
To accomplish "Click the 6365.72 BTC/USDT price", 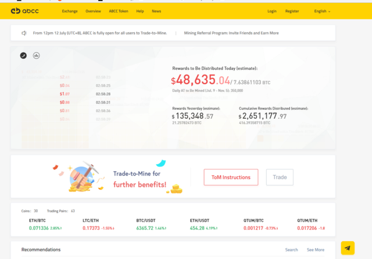I will 145,228.
